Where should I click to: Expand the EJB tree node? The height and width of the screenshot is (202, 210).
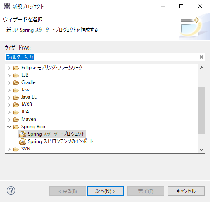(9, 75)
